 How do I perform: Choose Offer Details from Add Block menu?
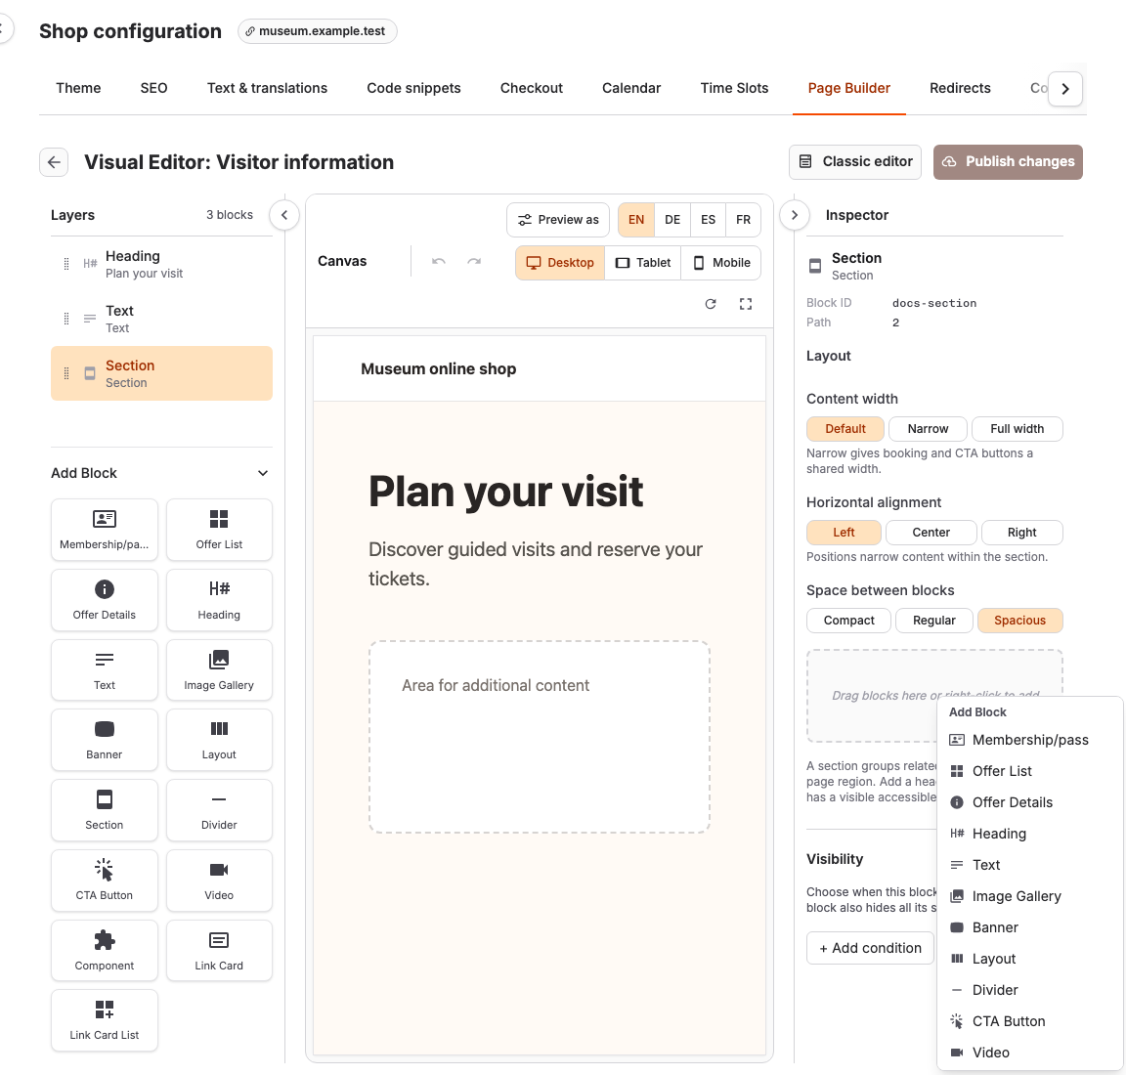pos(1012,802)
